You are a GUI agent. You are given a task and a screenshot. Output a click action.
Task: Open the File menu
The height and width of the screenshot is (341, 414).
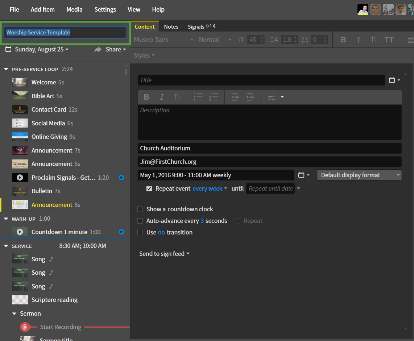pyautogui.click(x=14, y=9)
